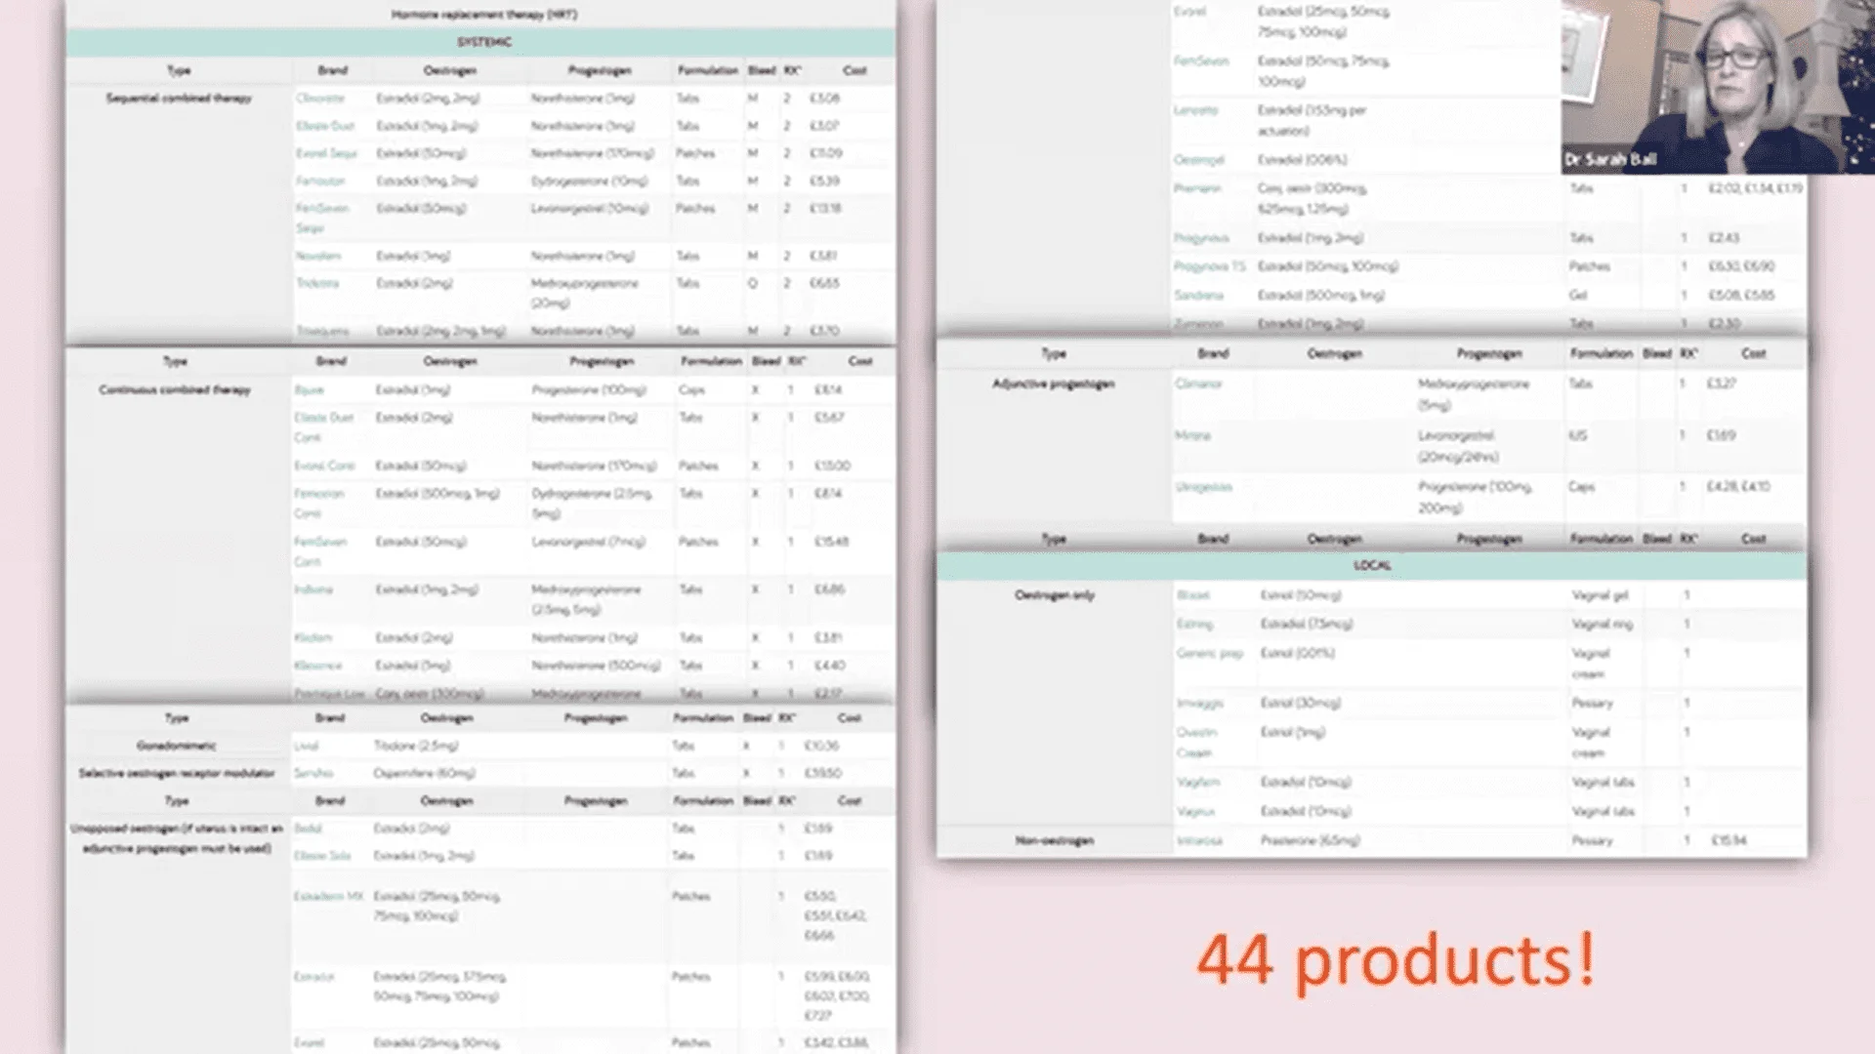Open the Livial brand link

(307, 746)
